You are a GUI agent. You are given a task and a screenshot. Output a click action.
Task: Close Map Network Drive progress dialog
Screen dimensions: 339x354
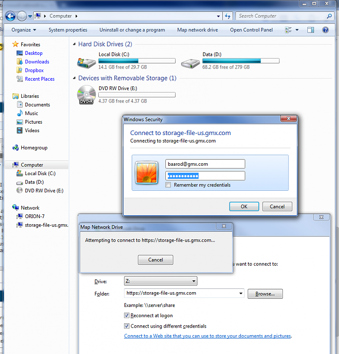click(224, 226)
